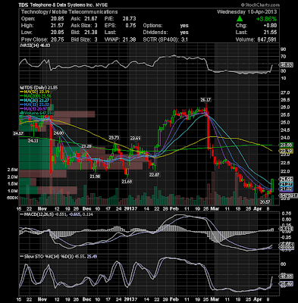Select the Volume value 647,591 in header
The image size is (298, 303).
click(x=266, y=39)
